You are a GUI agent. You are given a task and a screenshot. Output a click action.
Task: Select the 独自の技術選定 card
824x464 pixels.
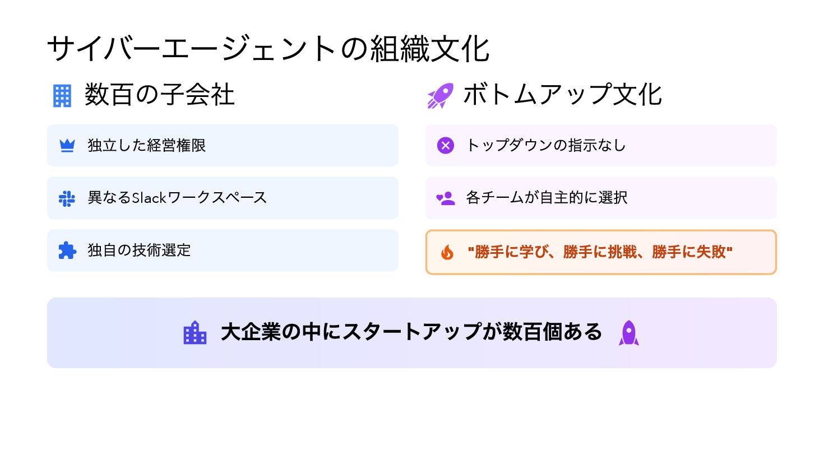coord(223,250)
